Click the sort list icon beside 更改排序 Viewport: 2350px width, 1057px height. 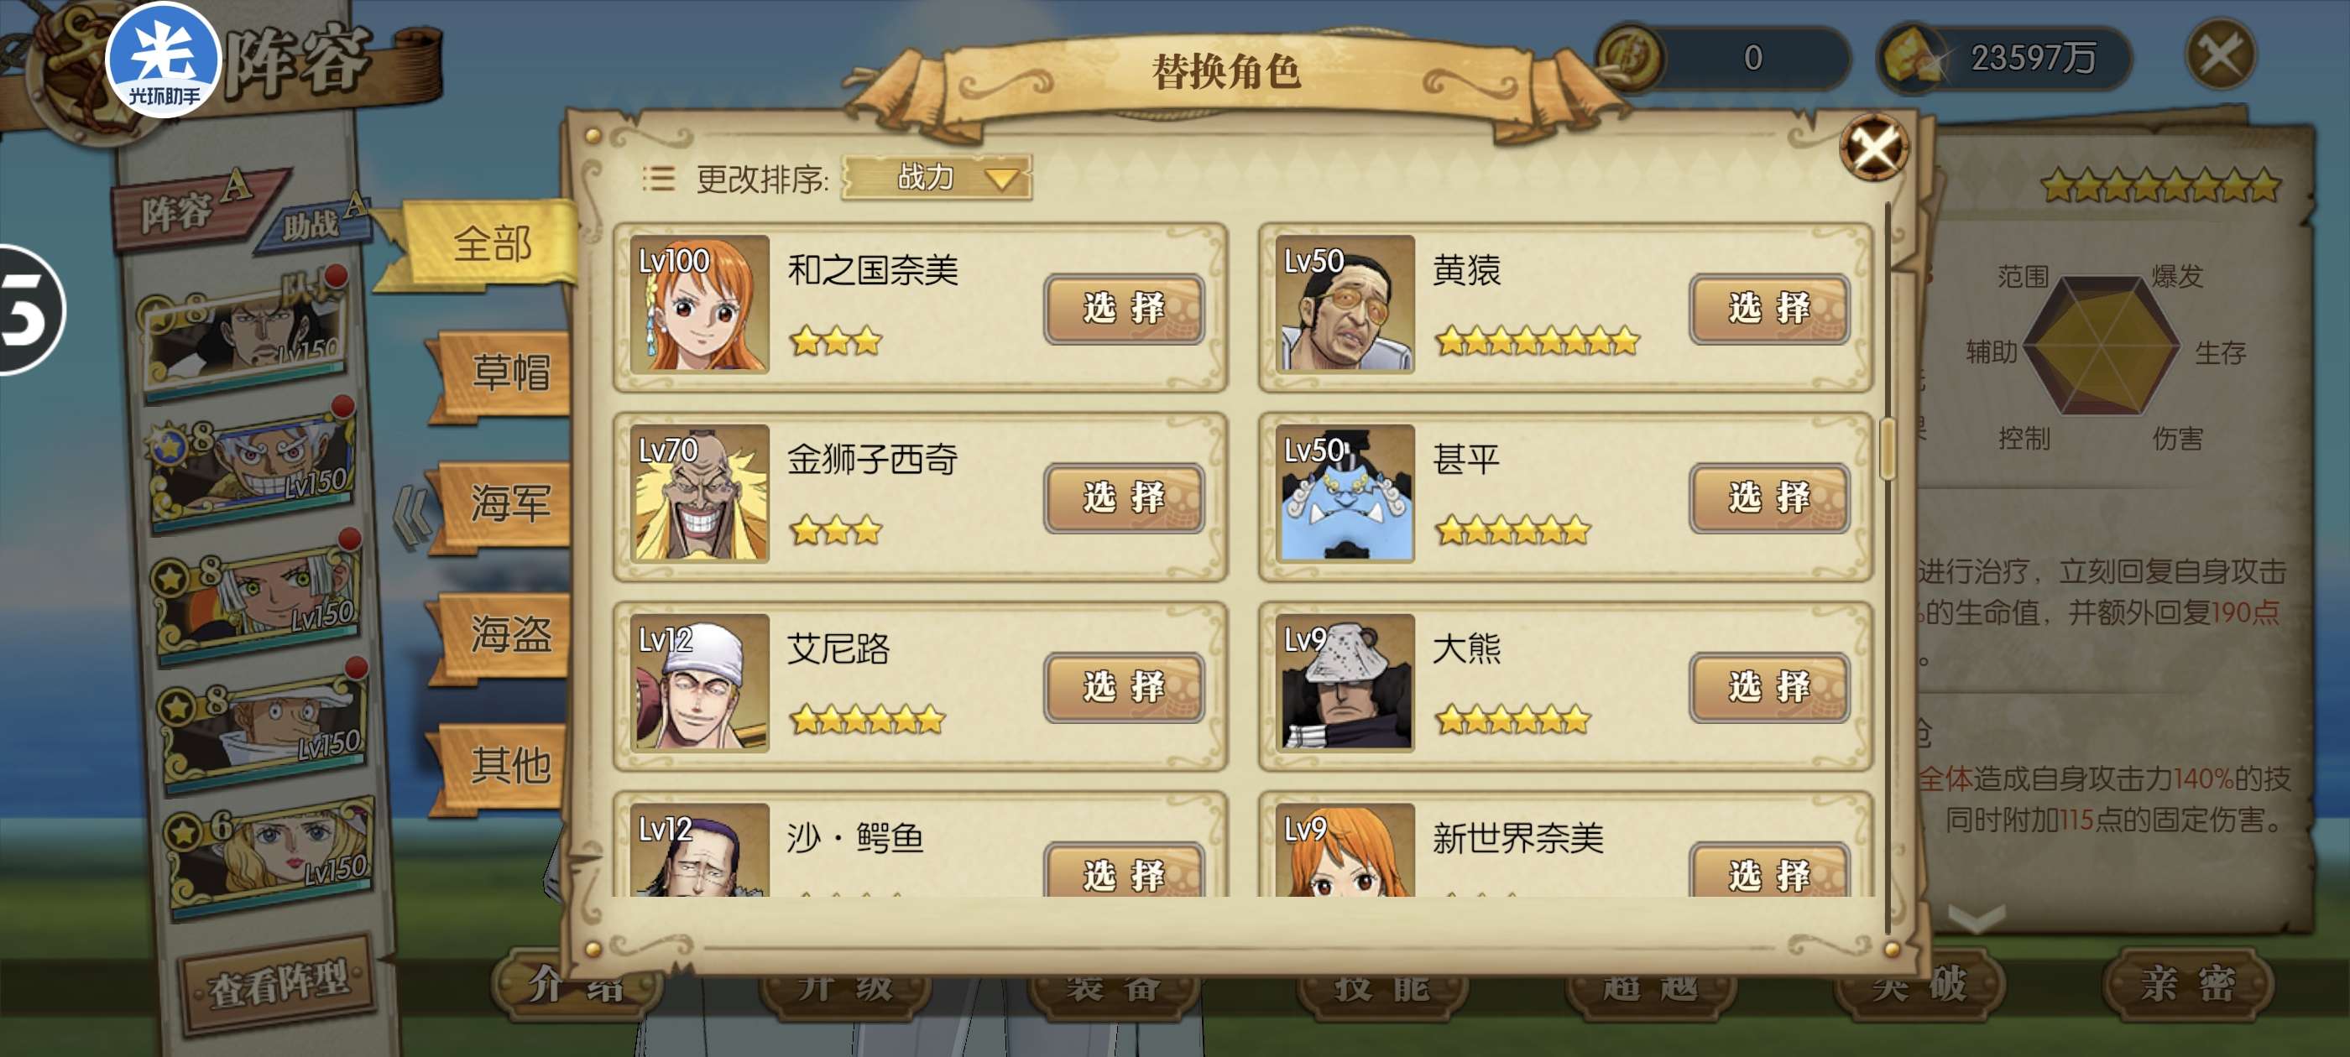pyautogui.click(x=657, y=178)
